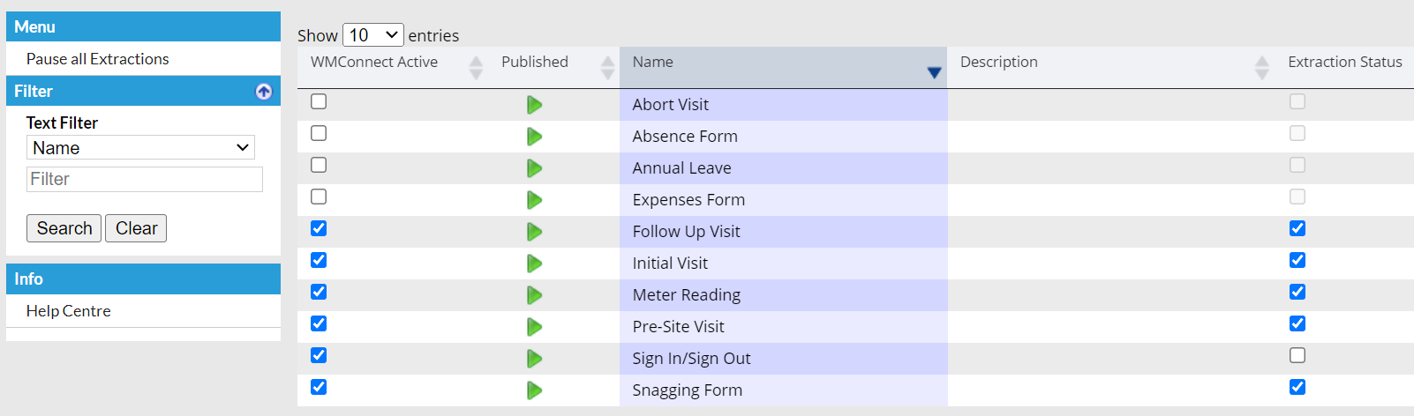This screenshot has height=416, width=1414.
Task: Click the green published icon for Abort Visit
Action: (534, 105)
